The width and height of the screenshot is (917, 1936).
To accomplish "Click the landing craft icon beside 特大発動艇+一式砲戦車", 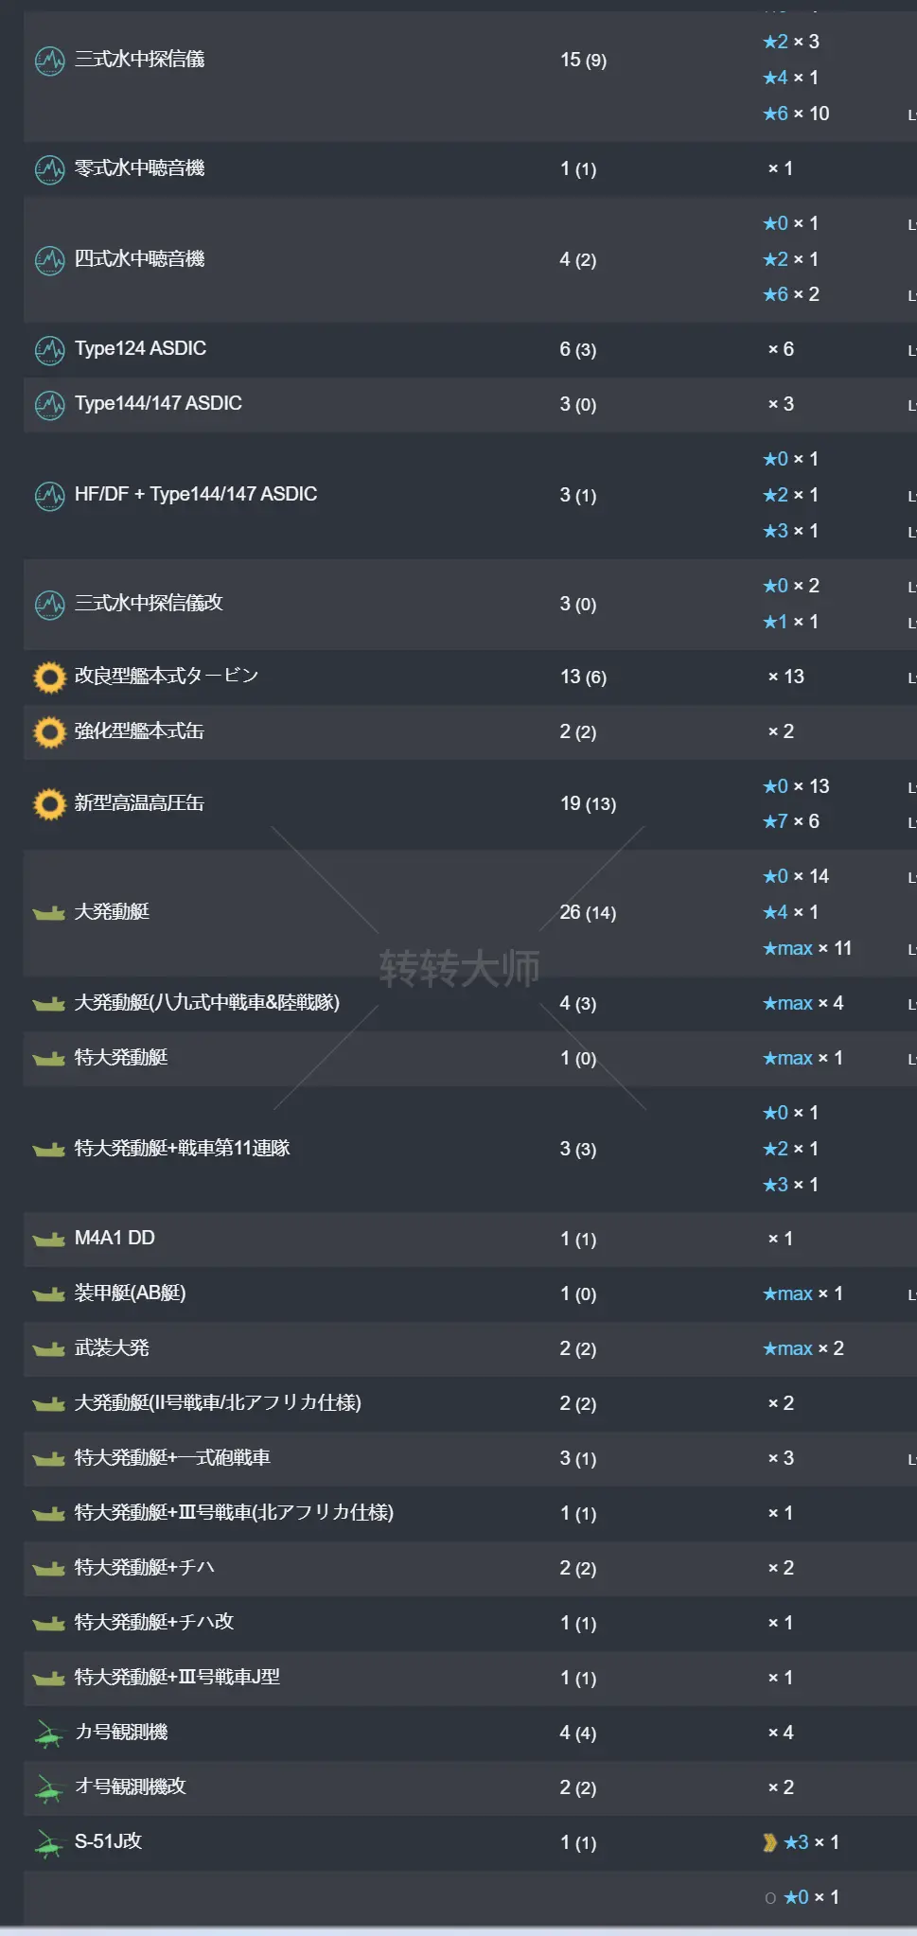I will 48,1459.
